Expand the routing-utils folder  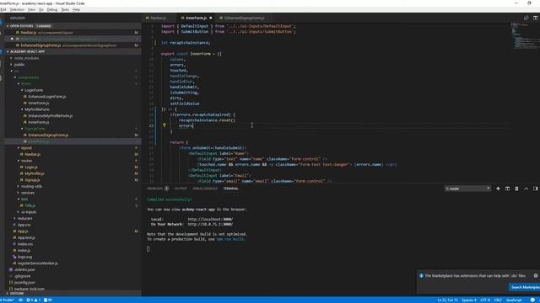coord(31,186)
